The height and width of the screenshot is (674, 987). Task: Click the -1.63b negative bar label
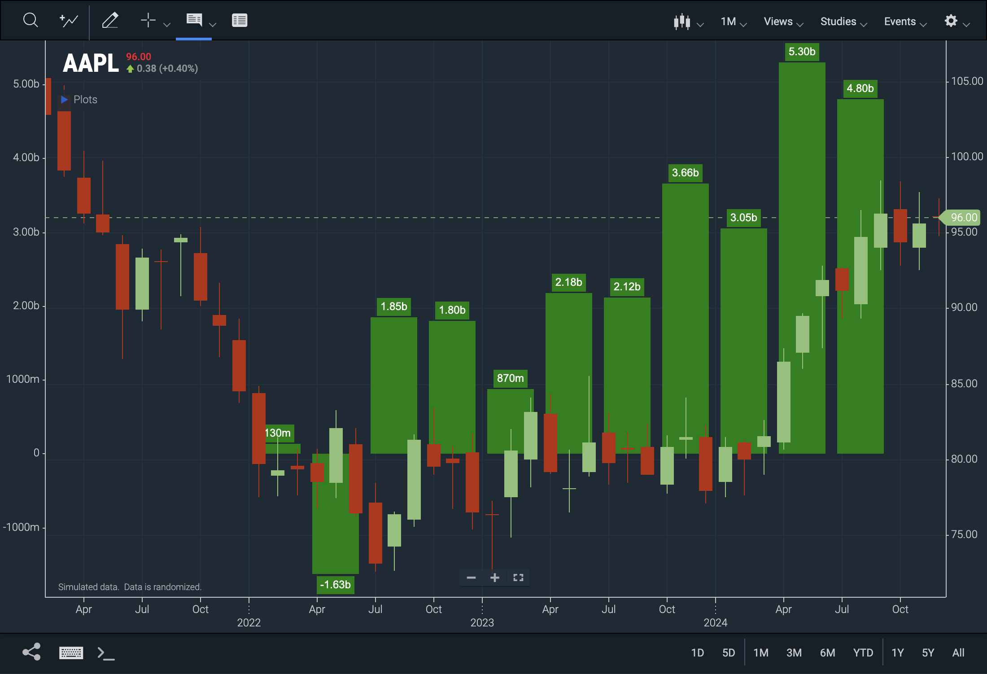[335, 585]
